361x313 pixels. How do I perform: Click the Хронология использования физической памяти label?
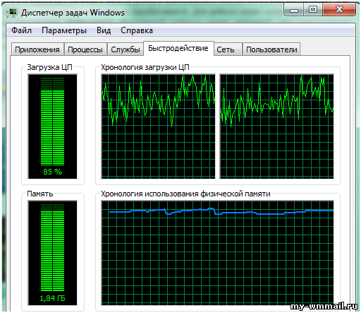tap(185, 194)
